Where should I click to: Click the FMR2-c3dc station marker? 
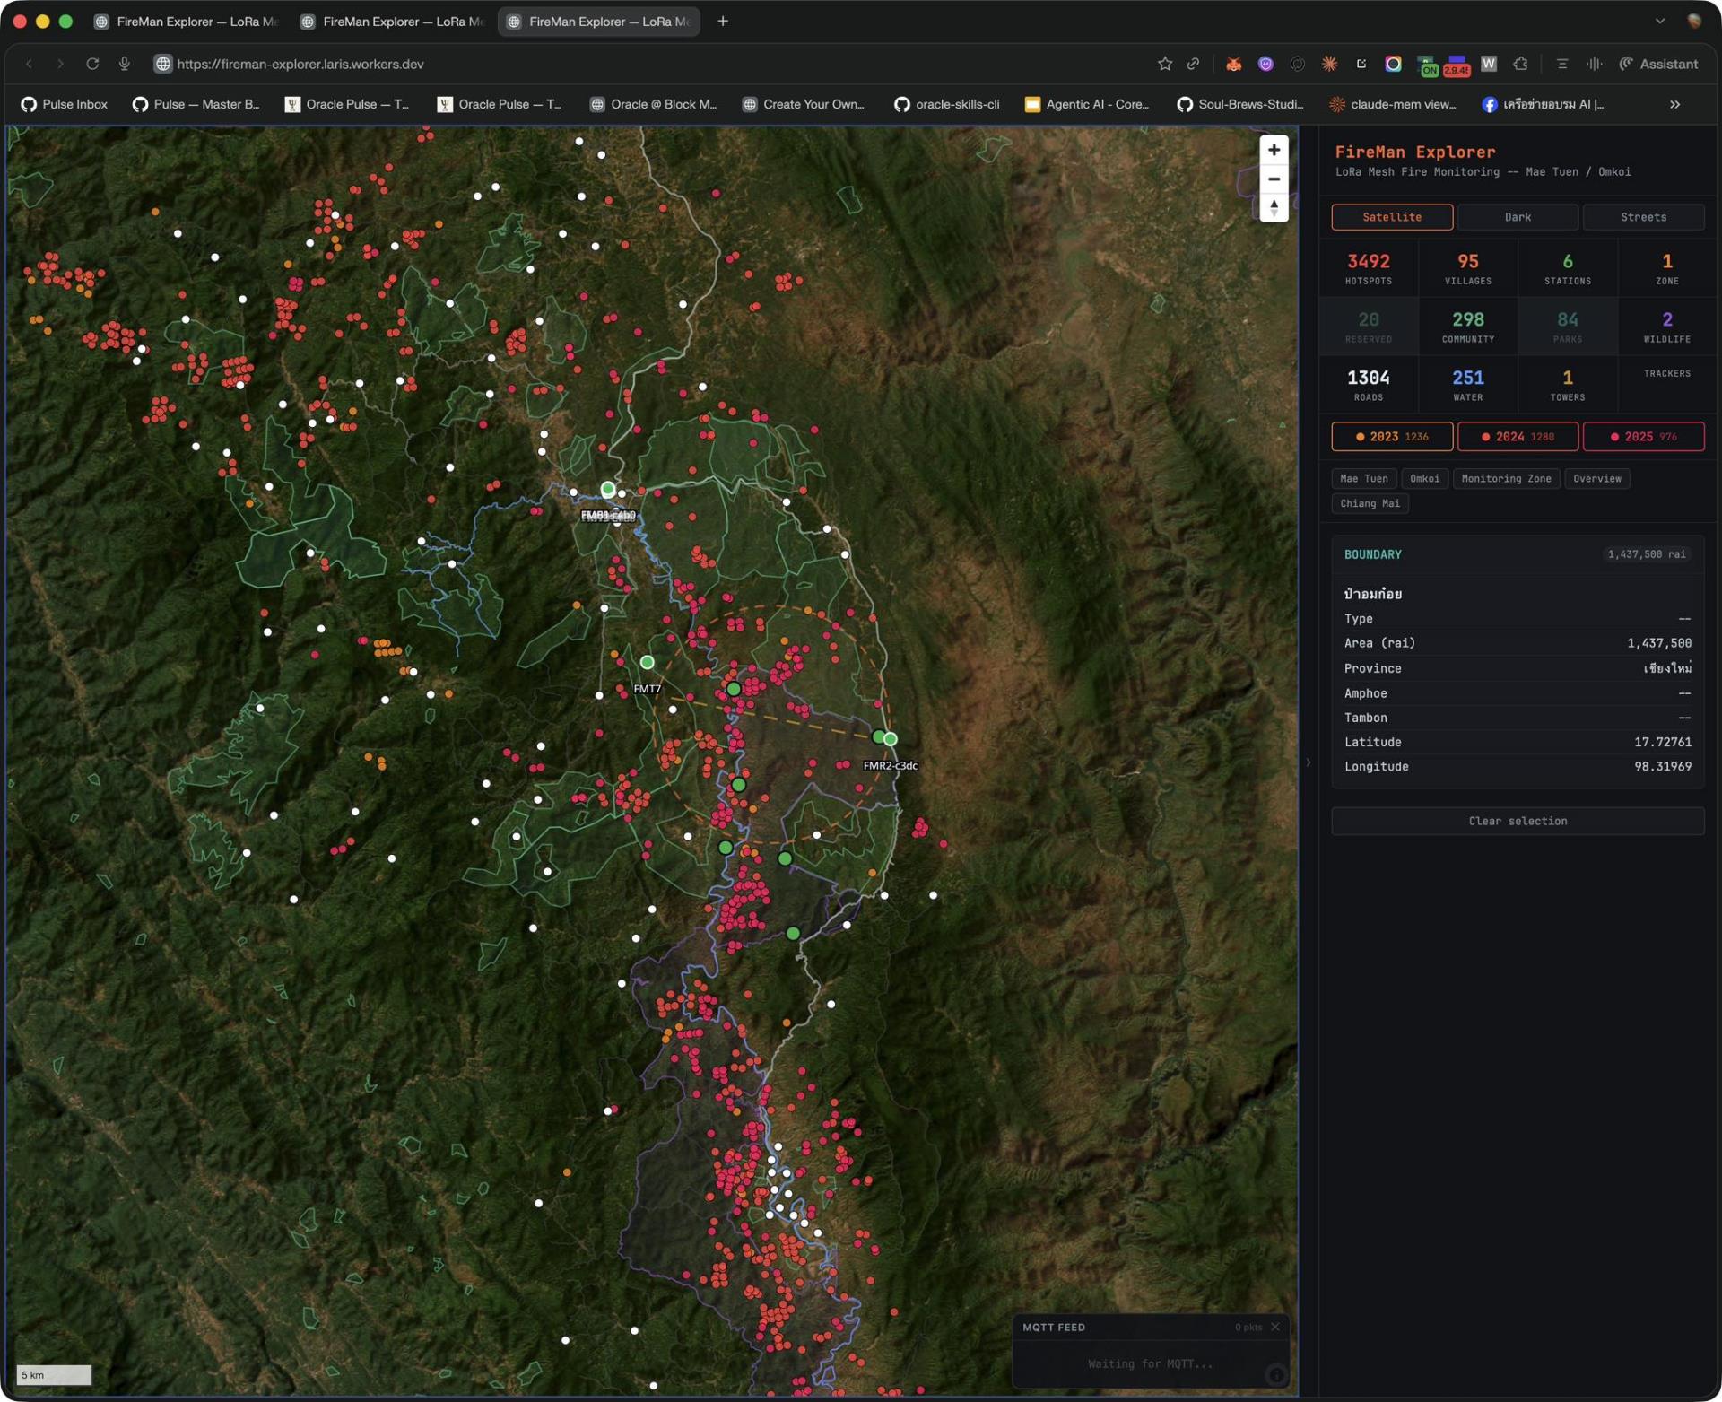pos(890,739)
